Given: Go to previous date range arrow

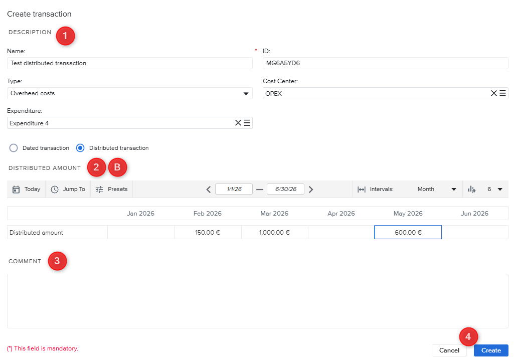Looking at the screenshot, I should point(209,190).
